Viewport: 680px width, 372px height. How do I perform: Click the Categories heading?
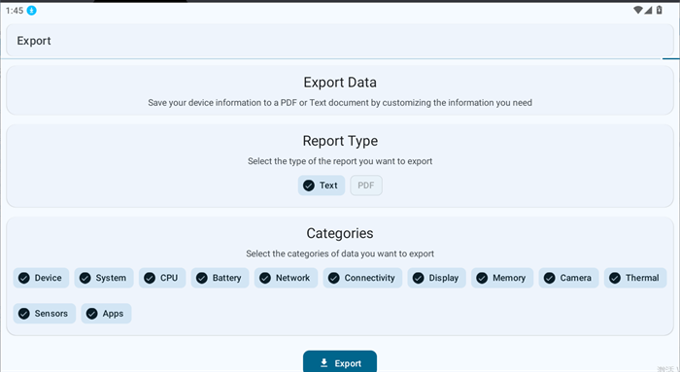(x=340, y=233)
